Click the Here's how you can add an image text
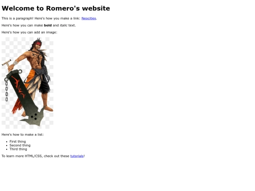The image size is (255, 191). [29, 33]
